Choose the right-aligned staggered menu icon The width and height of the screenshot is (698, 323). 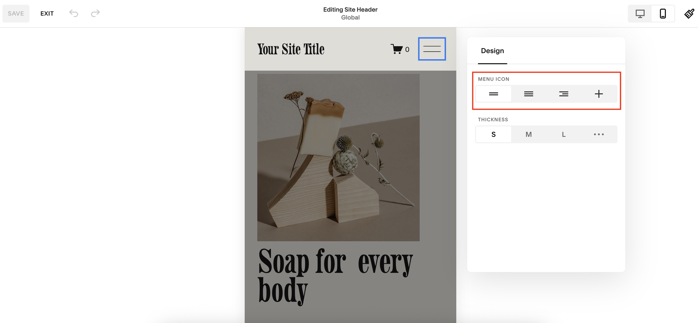(x=563, y=94)
